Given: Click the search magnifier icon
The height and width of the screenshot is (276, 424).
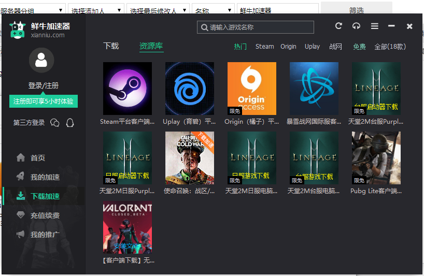Looking at the screenshot, I should pos(204,27).
